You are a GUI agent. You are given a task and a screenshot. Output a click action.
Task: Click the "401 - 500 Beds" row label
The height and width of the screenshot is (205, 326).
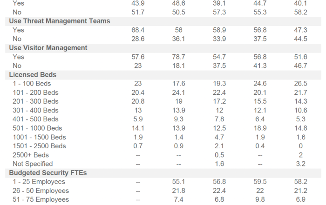pos(36,119)
